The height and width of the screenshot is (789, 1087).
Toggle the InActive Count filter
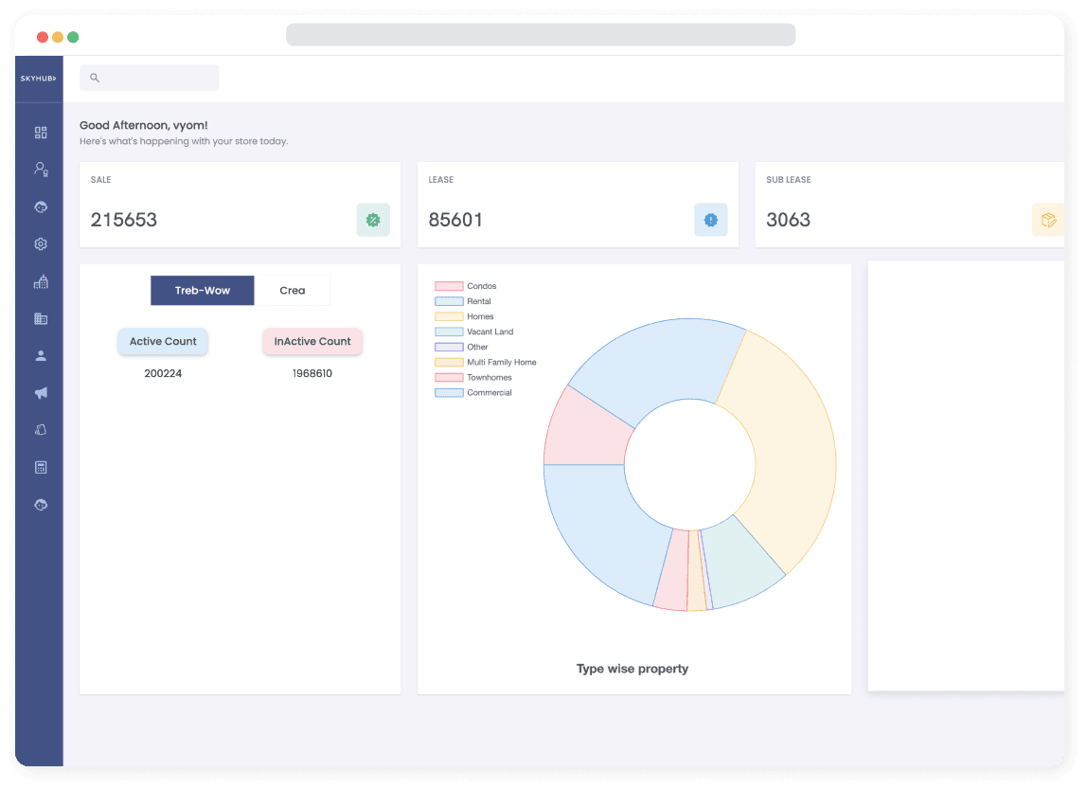312,341
